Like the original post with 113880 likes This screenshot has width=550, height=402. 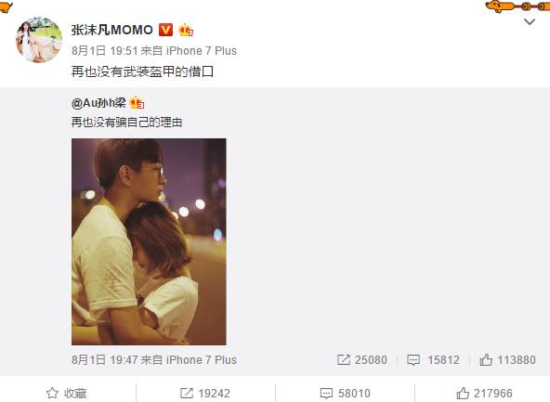[507, 360]
